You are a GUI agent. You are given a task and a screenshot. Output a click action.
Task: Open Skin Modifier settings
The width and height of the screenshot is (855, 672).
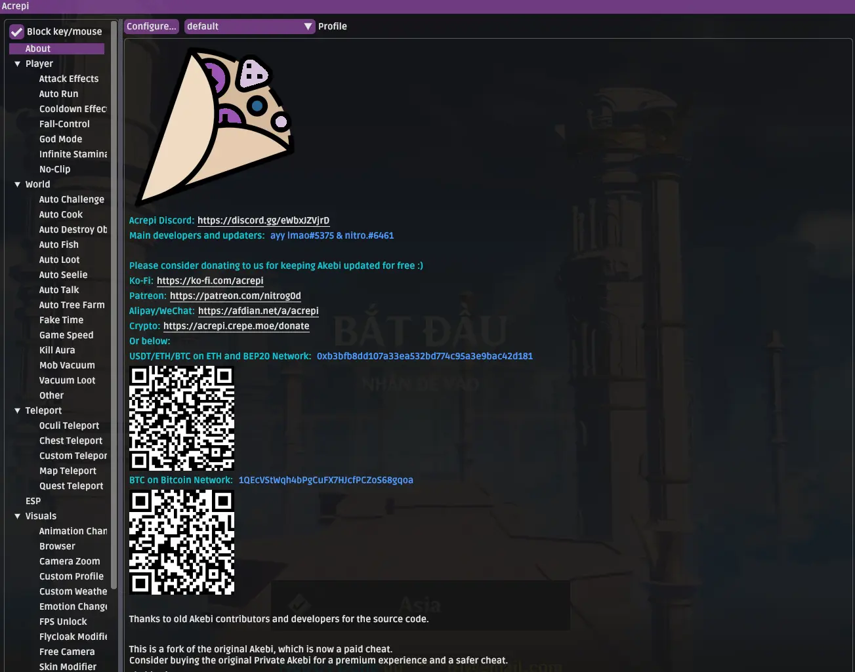[x=68, y=666]
